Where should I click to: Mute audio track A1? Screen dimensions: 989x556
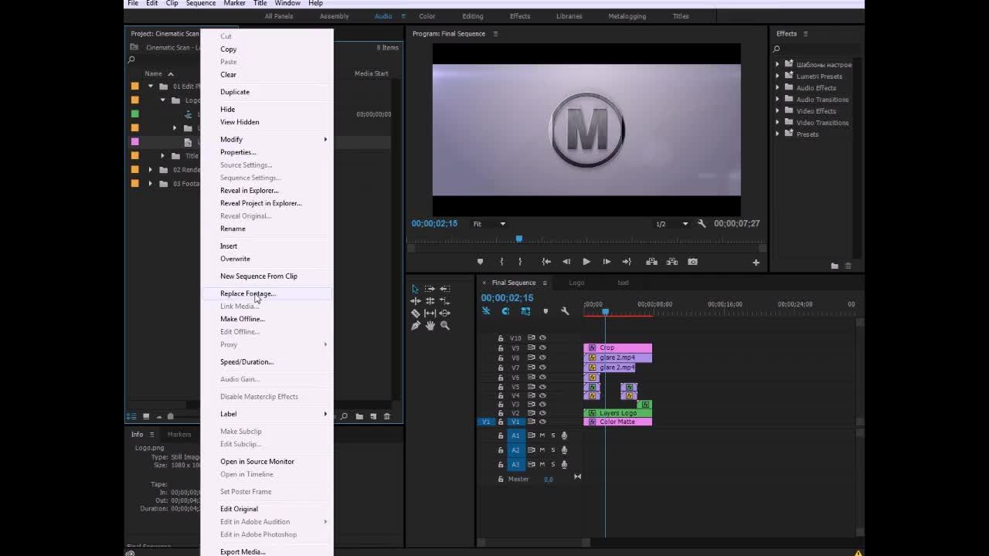pyautogui.click(x=542, y=436)
